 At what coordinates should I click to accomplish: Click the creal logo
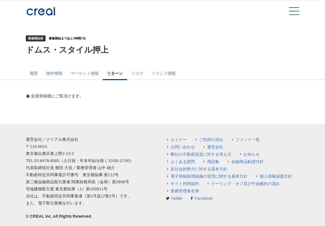coord(41,11)
